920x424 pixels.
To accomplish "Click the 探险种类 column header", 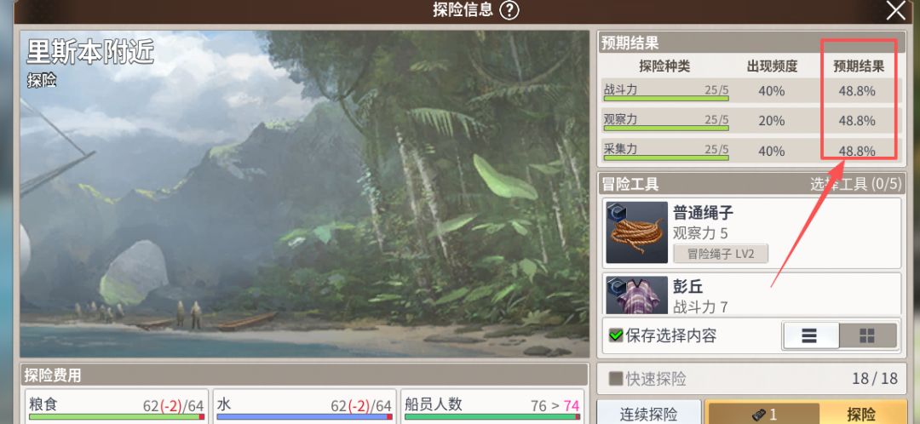I will [664, 66].
